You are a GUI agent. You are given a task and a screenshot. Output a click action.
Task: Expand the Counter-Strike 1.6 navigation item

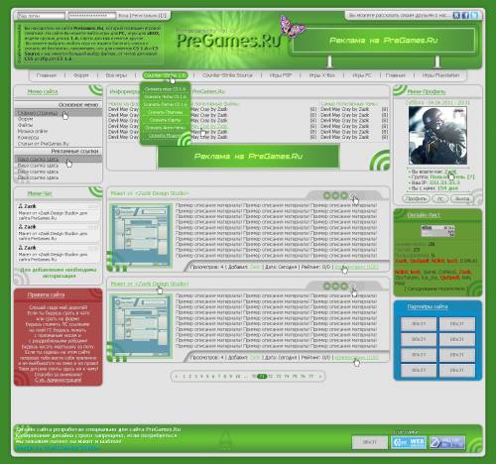pos(165,75)
